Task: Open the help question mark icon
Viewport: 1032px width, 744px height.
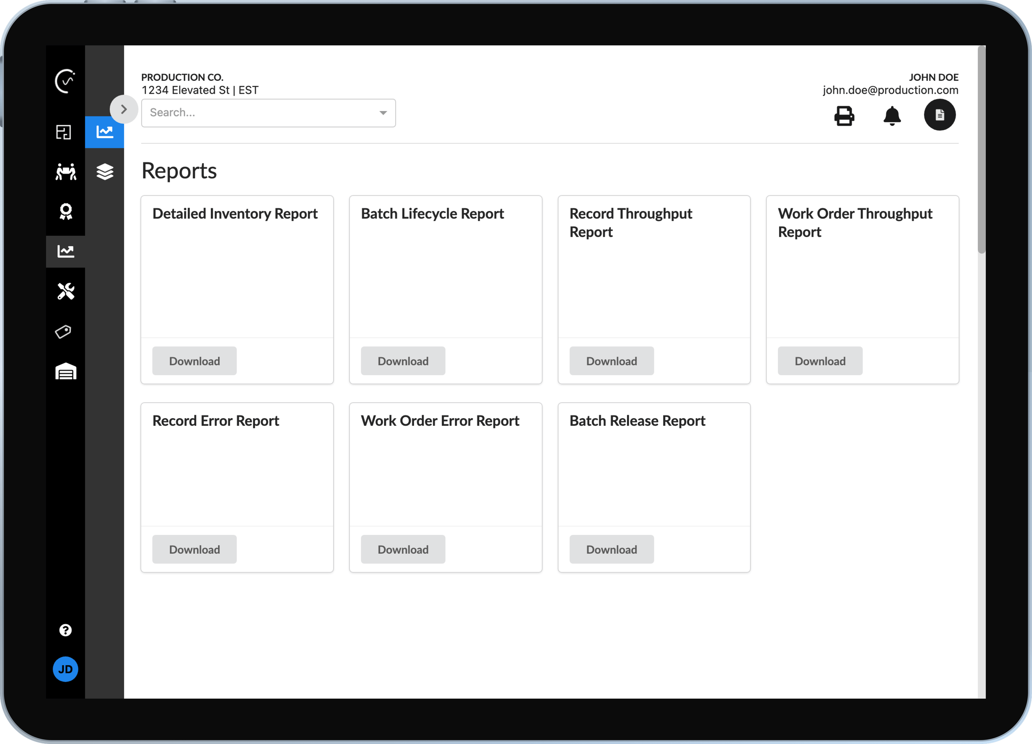Action: pyautogui.click(x=65, y=630)
